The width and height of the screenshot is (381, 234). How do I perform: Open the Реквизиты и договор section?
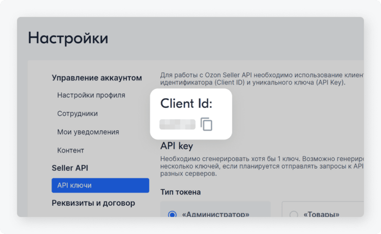pos(93,203)
